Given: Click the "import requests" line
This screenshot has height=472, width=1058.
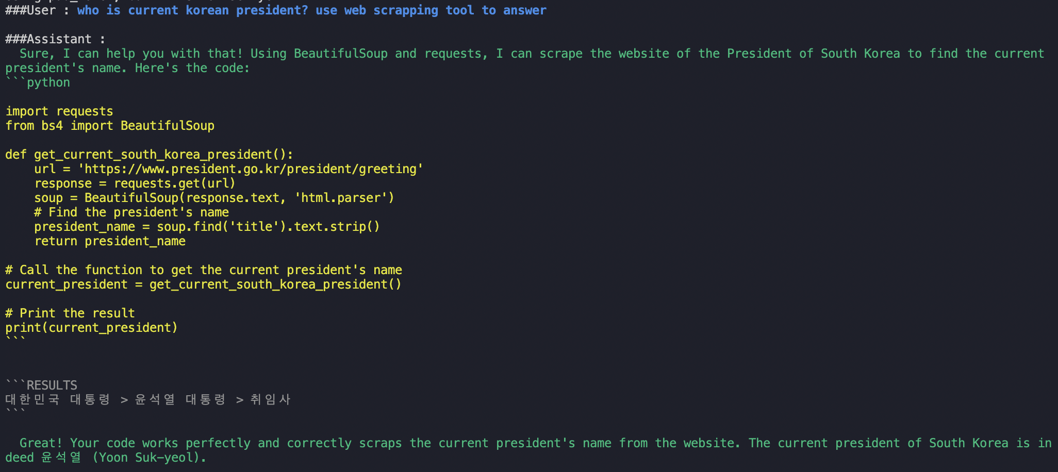Looking at the screenshot, I should coord(59,111).
